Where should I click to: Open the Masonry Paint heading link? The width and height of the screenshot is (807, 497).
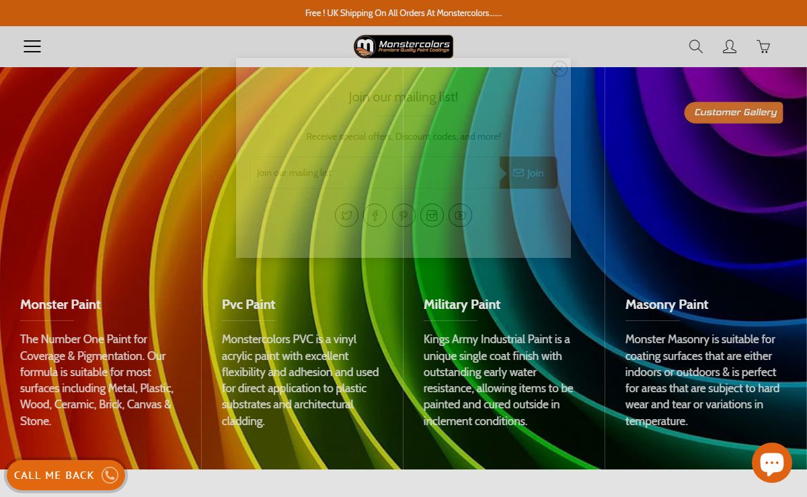(666, 304)
